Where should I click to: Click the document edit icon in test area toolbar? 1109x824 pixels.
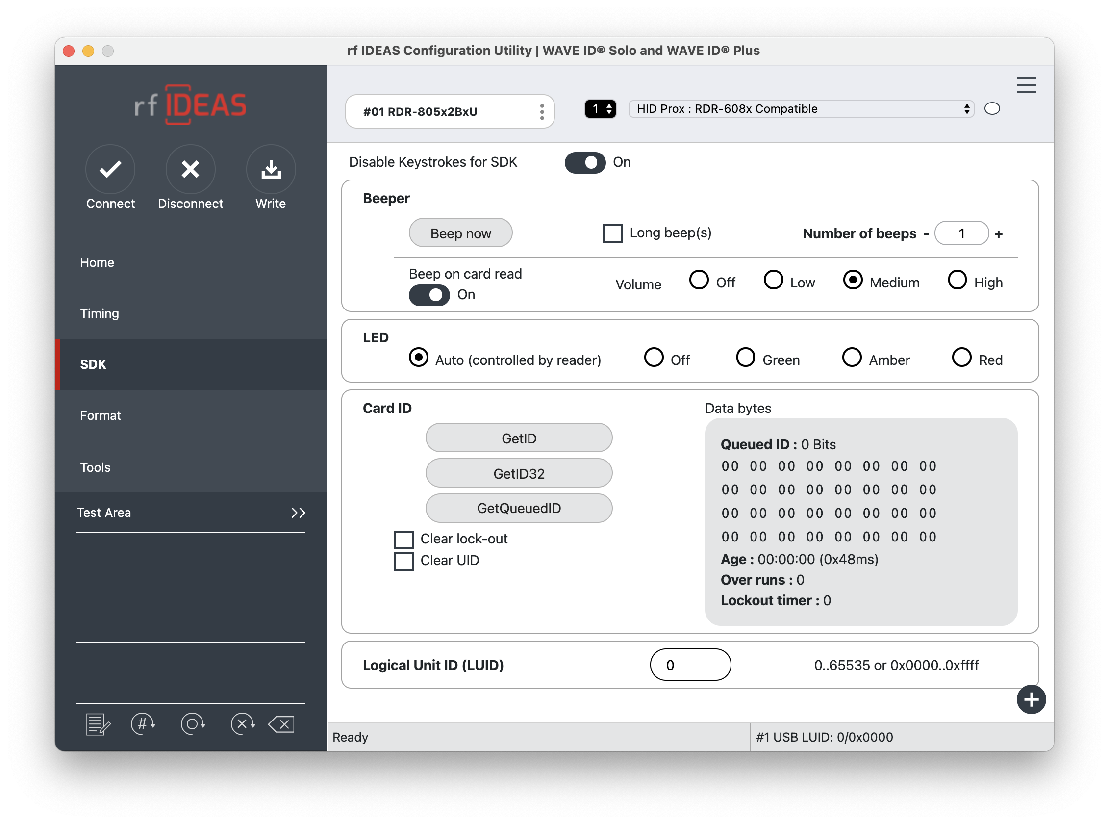pos(98,724)
